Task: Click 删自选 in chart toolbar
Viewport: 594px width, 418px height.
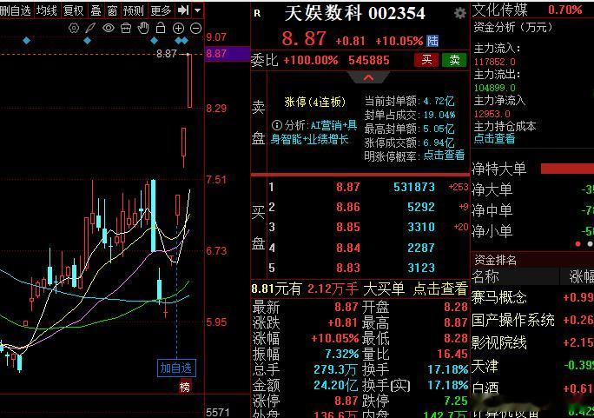Action: point(16,10)
